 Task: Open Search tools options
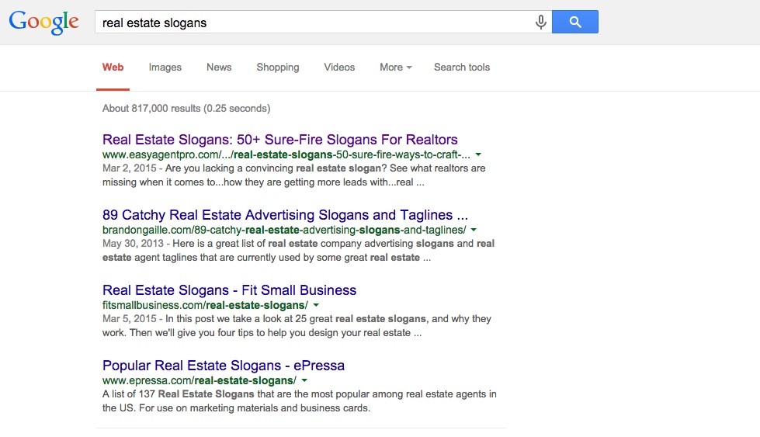coord(462,68)
